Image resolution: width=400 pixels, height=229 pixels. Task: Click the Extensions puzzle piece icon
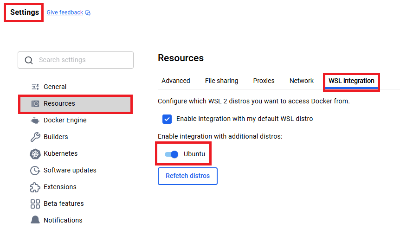(x=35, y=187)
